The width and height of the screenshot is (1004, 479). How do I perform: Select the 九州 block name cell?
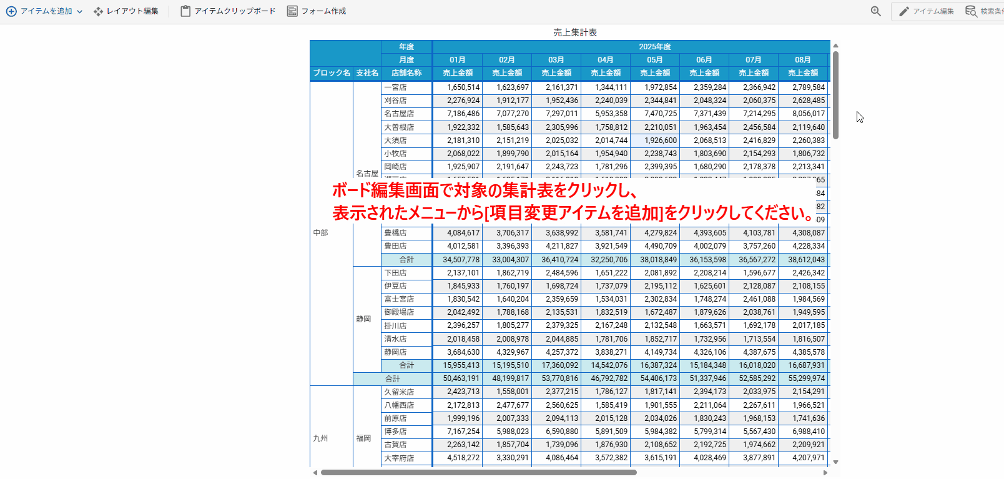(x=320, y=438)
